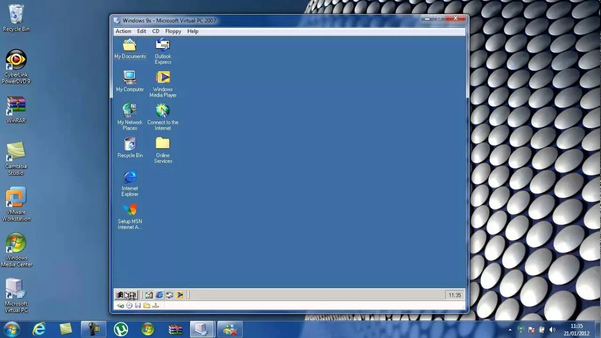The height and width of the screenshot is (338, 601).
Task: Select Online Services folder icon
Action: (x=163, y=150)
